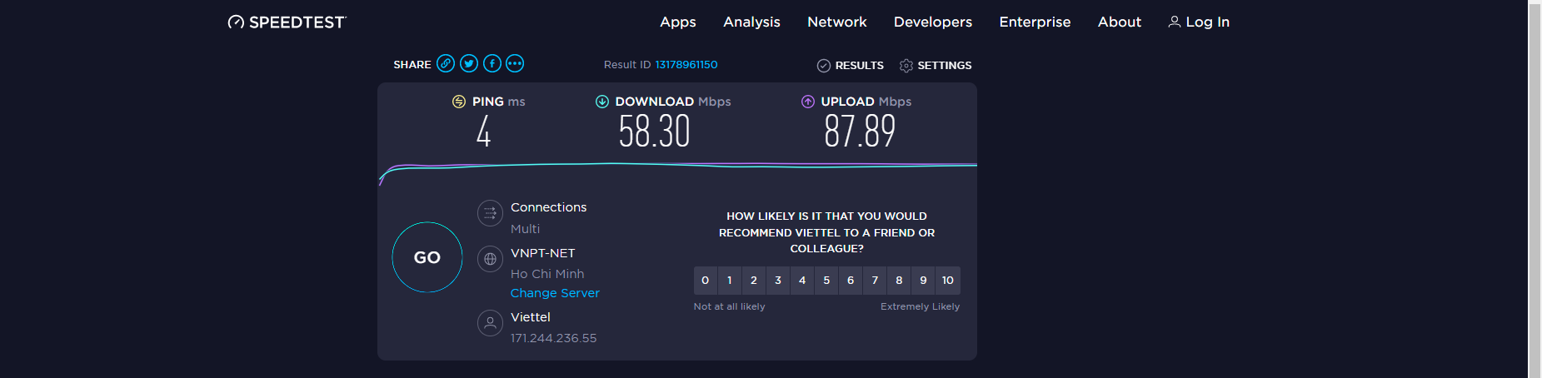Open more share options ellipsis icon
The height and width of the screenshot is (378, 1542).
click(515, 63)
